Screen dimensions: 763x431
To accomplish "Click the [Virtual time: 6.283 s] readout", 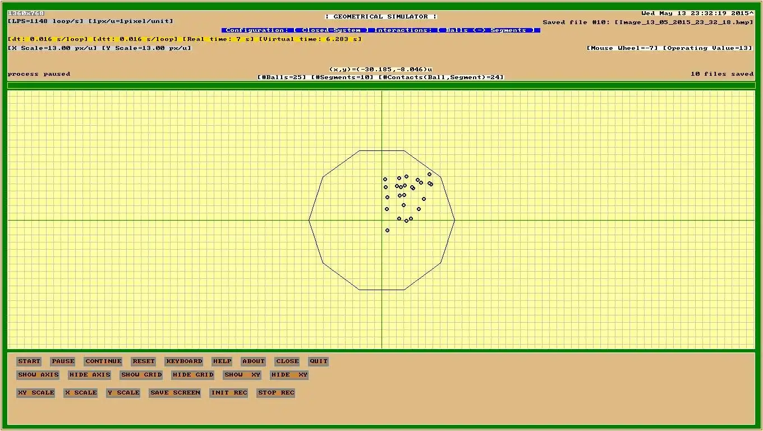I will tap(310, 39).
